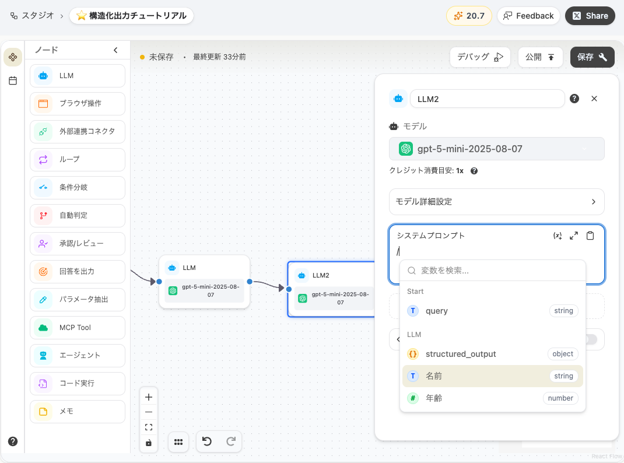The height and width of the screenshot is (463, 624).
Task: Click the fit view icon on canvas controls
Action: [149, 427]
